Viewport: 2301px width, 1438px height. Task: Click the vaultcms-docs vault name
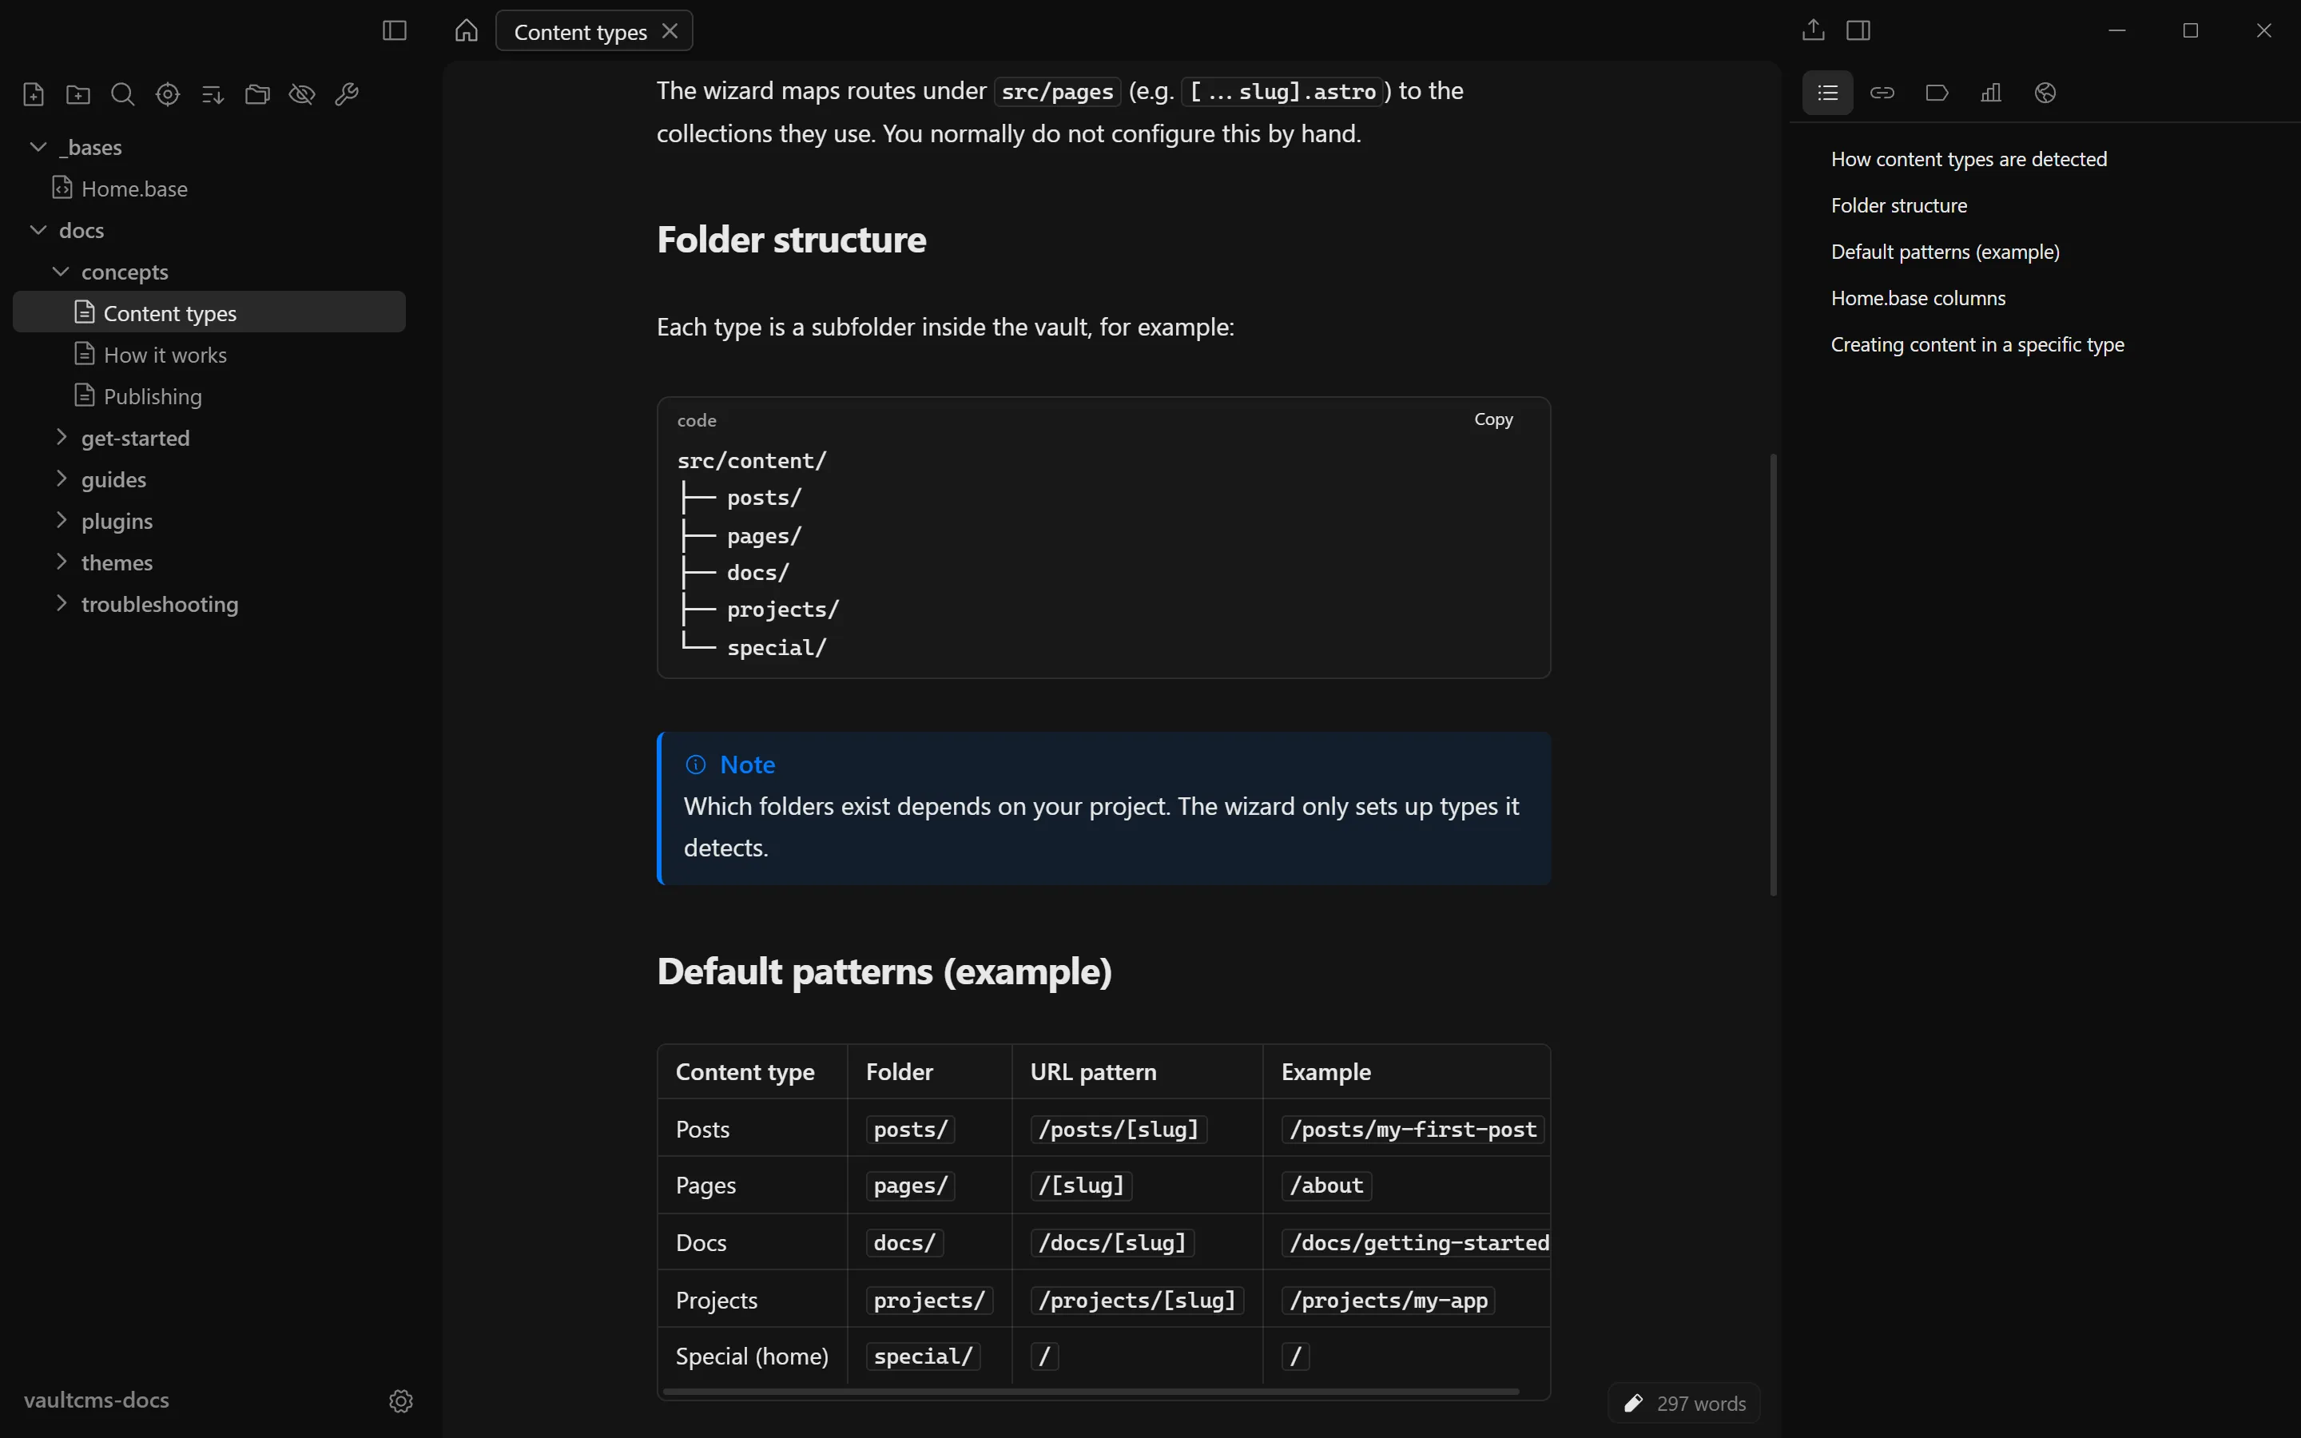point(97,1400)
